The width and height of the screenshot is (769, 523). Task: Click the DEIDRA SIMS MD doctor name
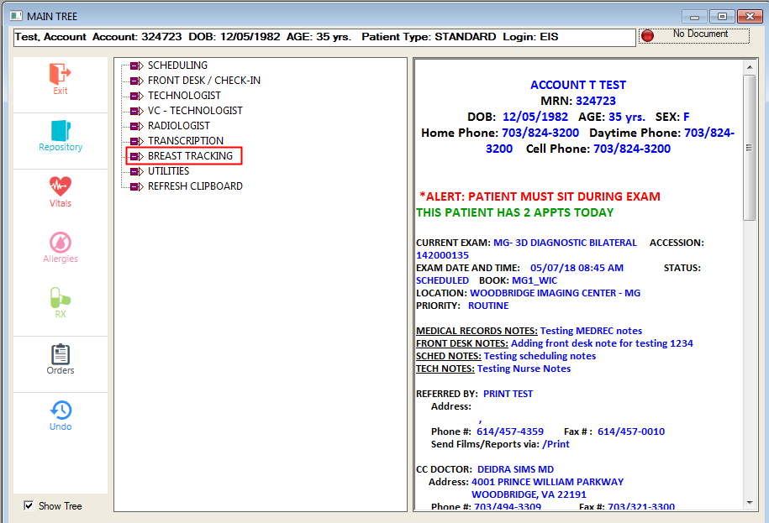coord(515,469)
